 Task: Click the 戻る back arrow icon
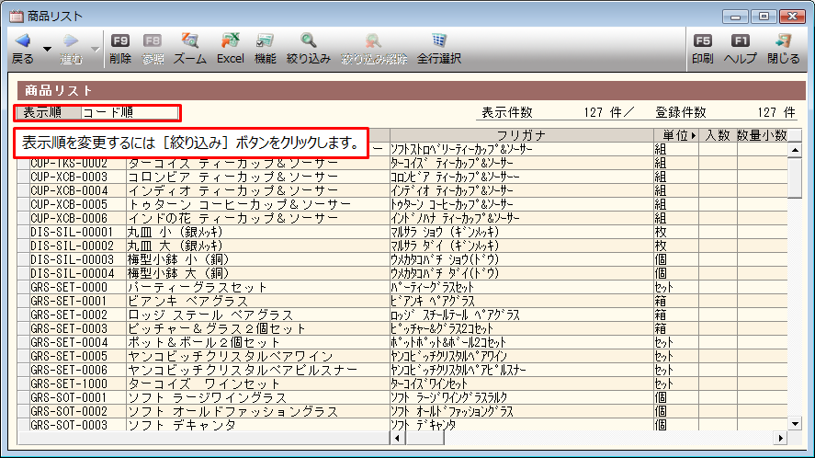pos(22,41)
